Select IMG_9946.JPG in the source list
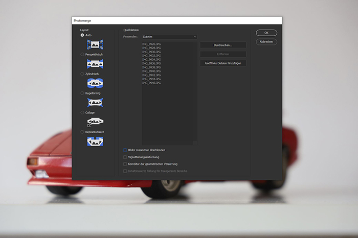The height and width of the screenshot is (238, 358). pyautogui.click(x=151, y=83)
